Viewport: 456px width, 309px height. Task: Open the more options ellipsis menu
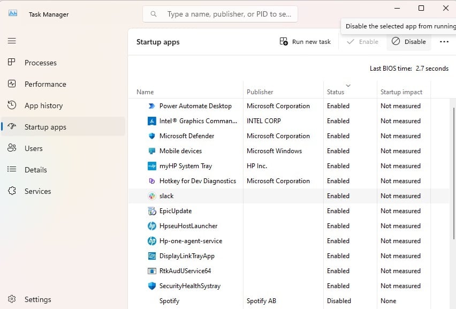[x=444, y=42]
